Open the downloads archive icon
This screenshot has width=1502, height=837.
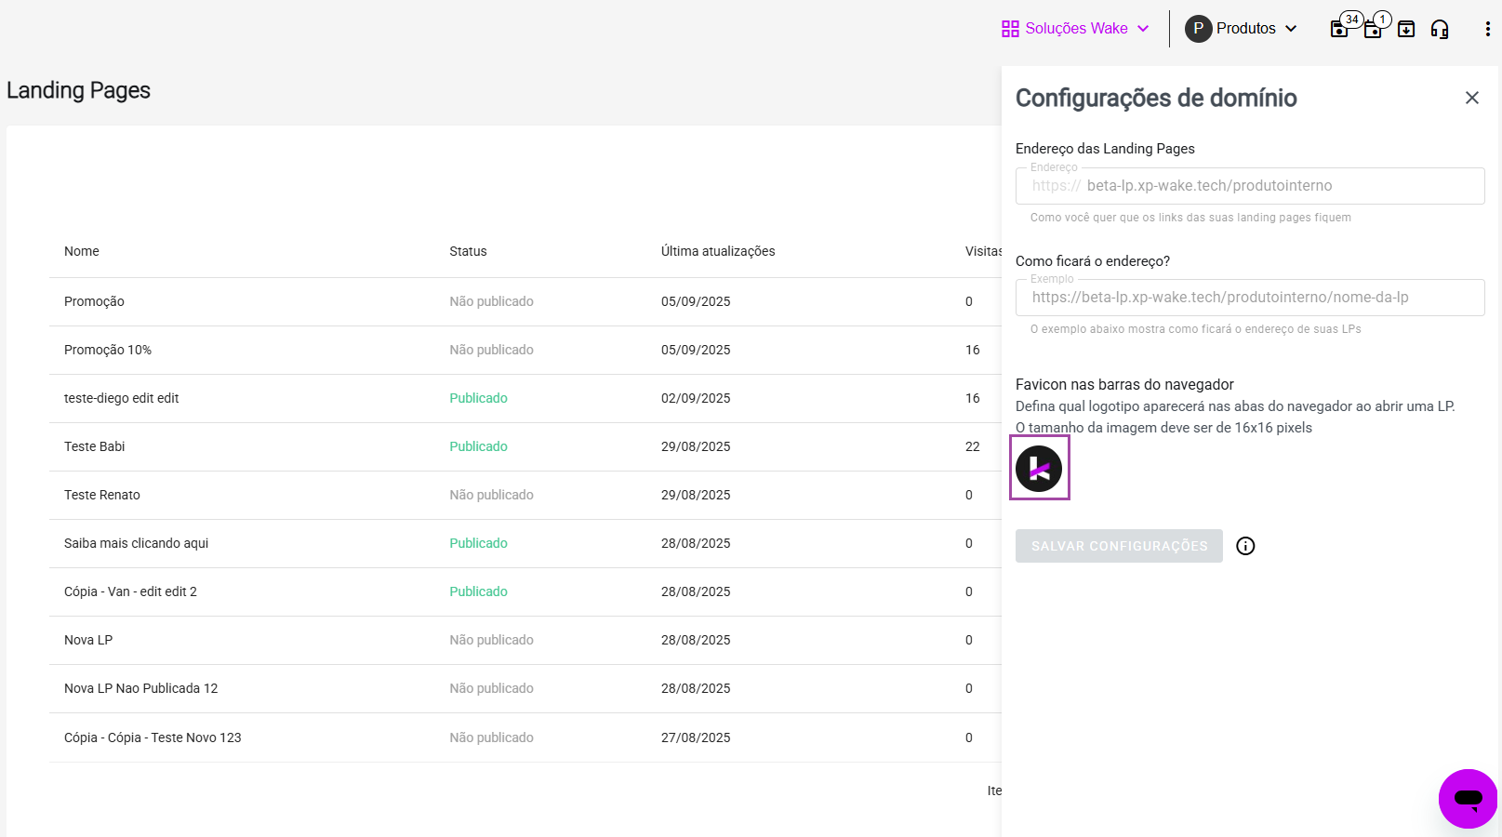tap(1406, 29)
